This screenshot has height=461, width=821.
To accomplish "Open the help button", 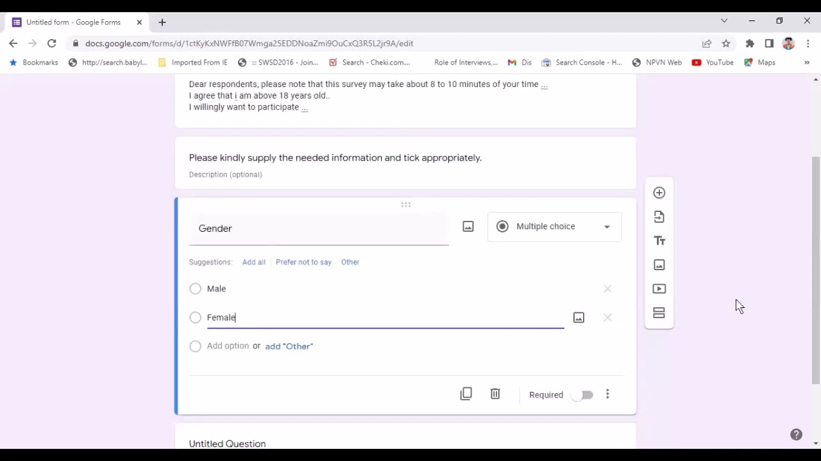I will [x=796, y=435].
